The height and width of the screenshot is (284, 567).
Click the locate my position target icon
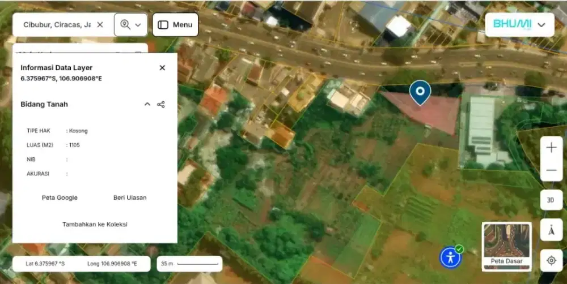[x=551, y=260]
